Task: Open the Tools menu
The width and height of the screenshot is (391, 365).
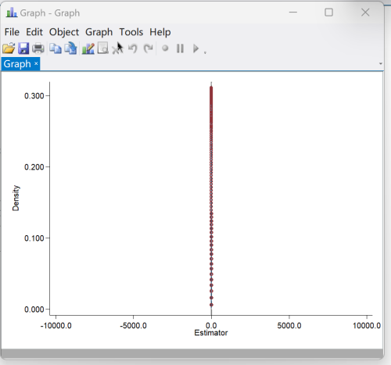Action: (x=131, y=32)
